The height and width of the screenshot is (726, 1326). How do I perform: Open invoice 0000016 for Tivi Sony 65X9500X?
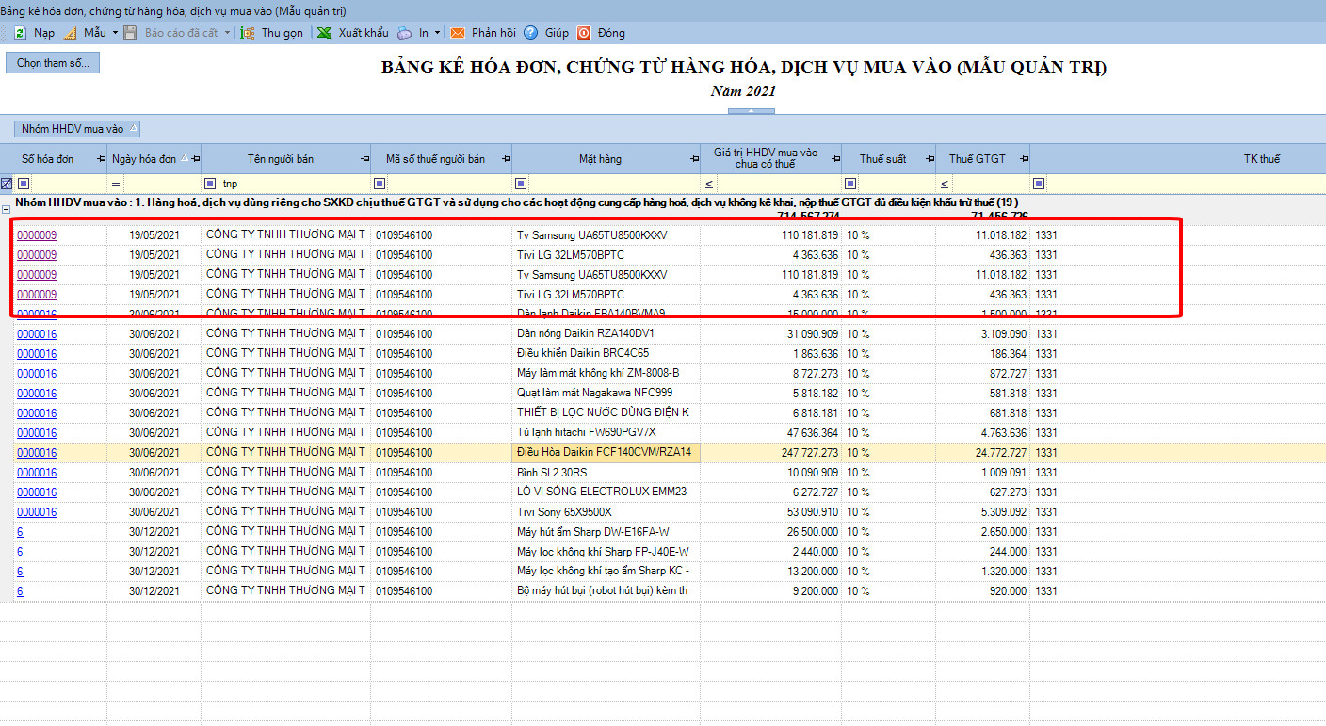(37, 512)
